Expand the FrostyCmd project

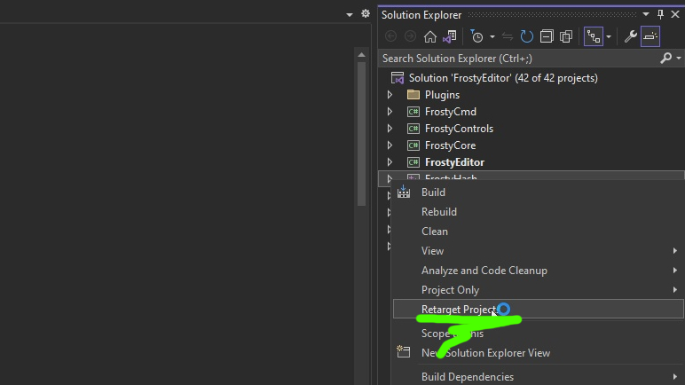390,112
